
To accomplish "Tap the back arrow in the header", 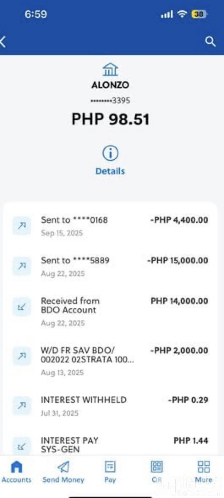I will (x=3, y=41).
